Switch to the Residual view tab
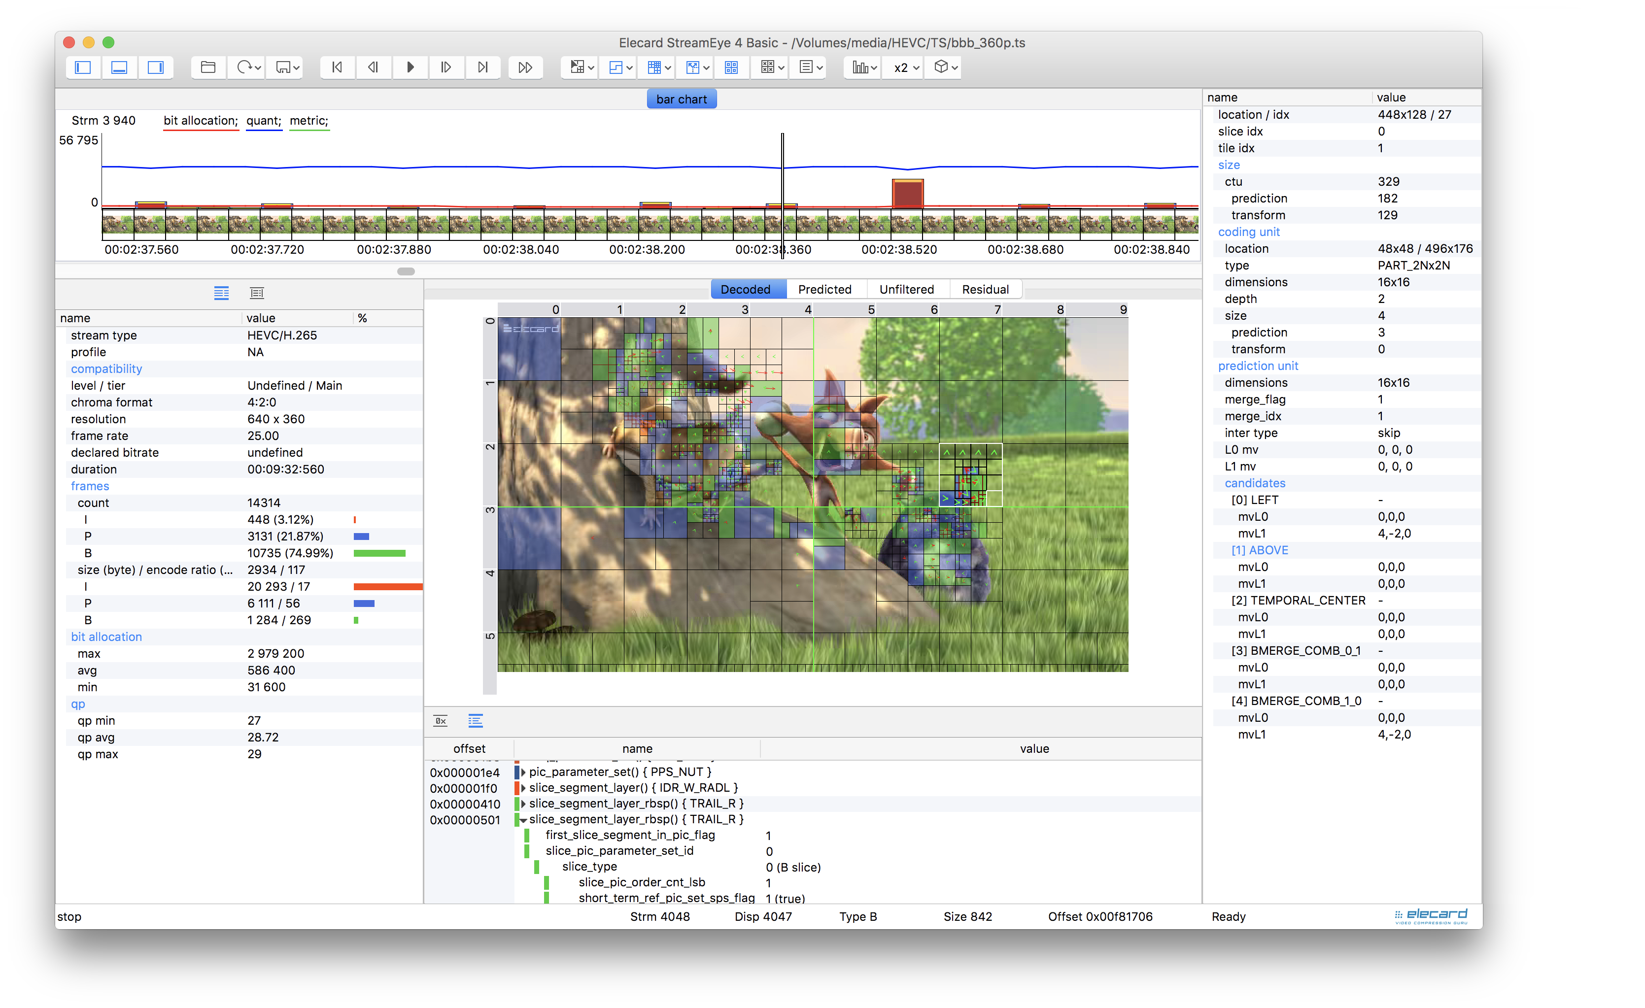Screen dimensions: 1645x1008 (x=986, y=288)
